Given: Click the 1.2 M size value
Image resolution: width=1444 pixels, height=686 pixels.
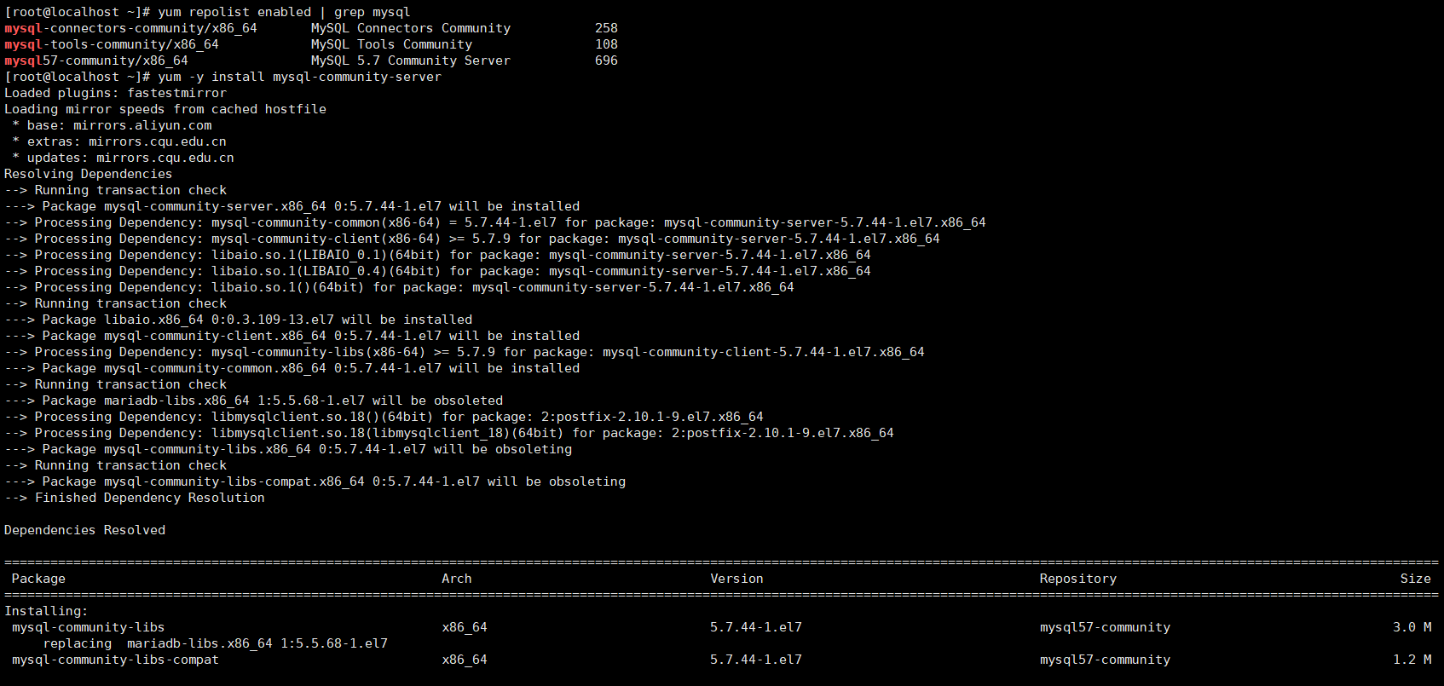Looking at the screenshot, I should (x=1412, y=660).
